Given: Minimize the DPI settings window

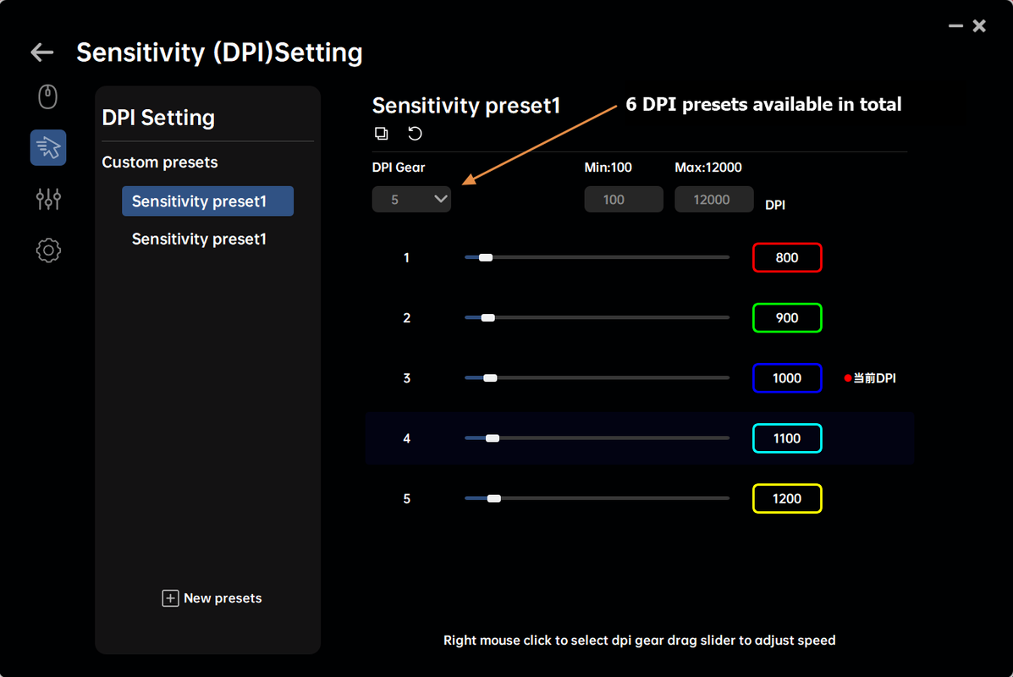Looking at the screenshot, I should click(x=955, y=26).
